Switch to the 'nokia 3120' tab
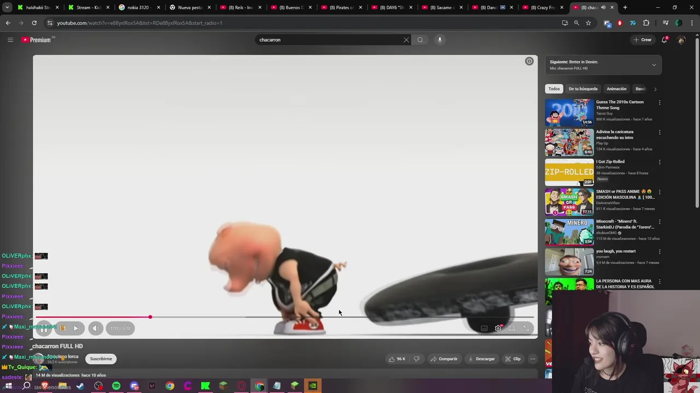 point(138,8)
